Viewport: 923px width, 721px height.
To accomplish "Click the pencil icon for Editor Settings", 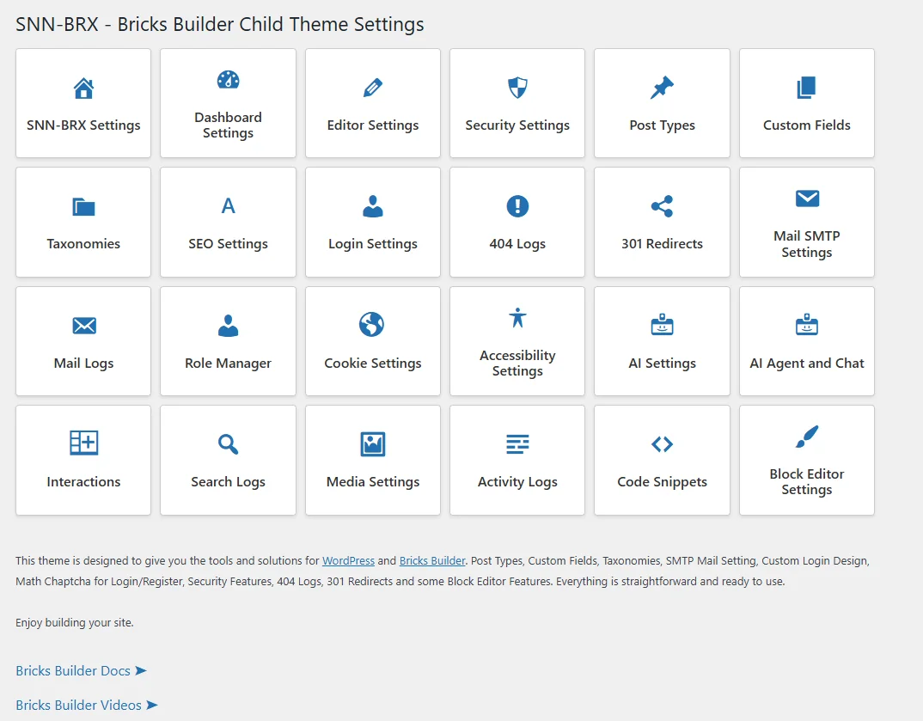I will (373, 89).
